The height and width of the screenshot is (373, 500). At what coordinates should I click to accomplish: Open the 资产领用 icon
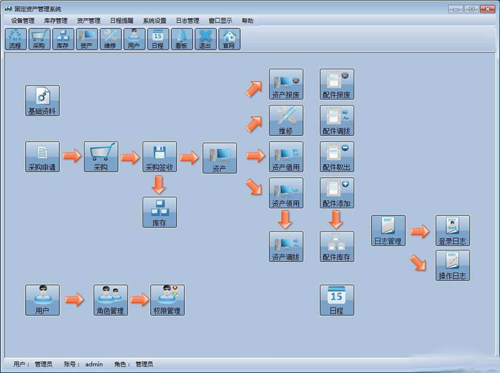[286, 193]
